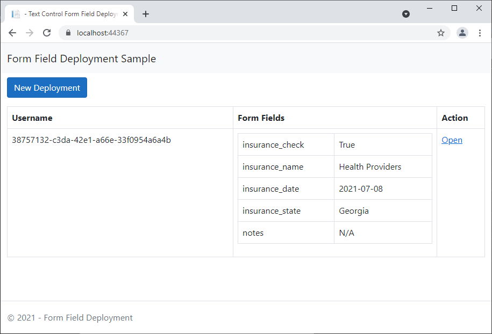This screenshot has height=334, width=492.
Task: Click the page favicon on the tab
Action: [16, 14]
